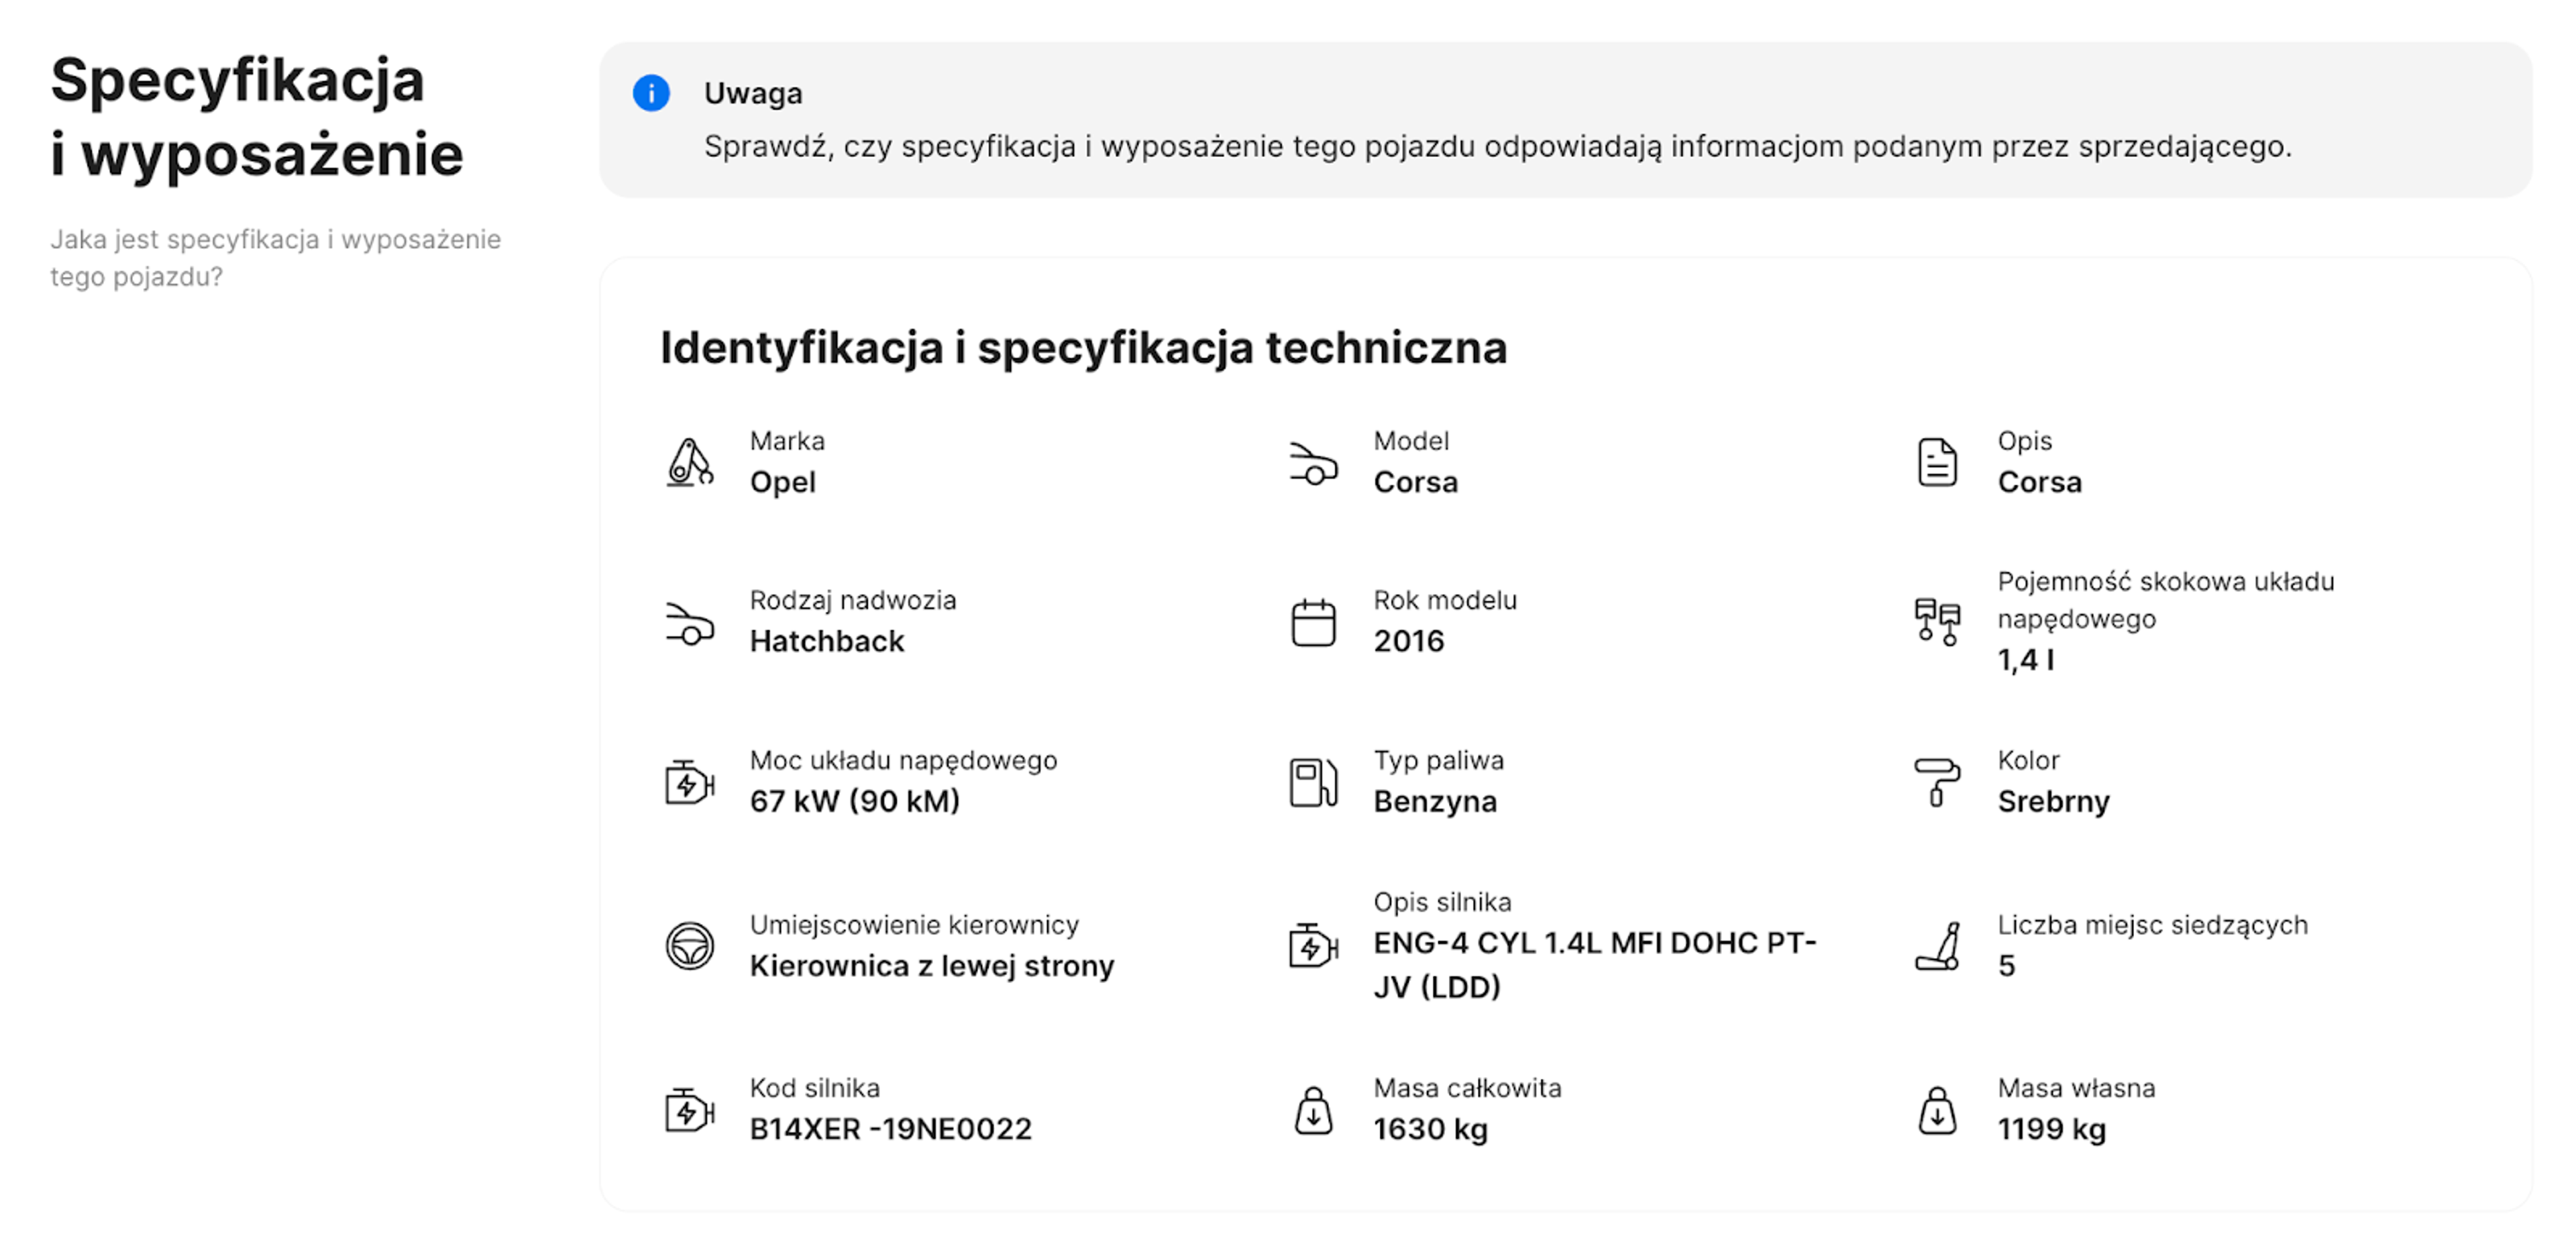This screenshot has width=2576, height=1240.
Task: Click the label 'Moc układu napędowego'
Action: pos(903,761)
